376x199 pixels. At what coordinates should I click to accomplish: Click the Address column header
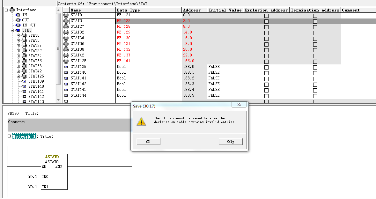pyautogui.click(x=195, y=10)
